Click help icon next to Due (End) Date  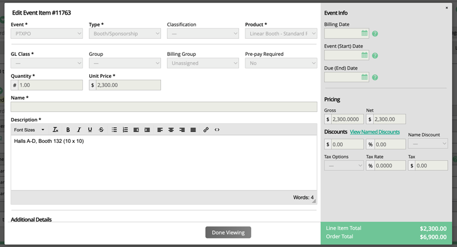375,77
